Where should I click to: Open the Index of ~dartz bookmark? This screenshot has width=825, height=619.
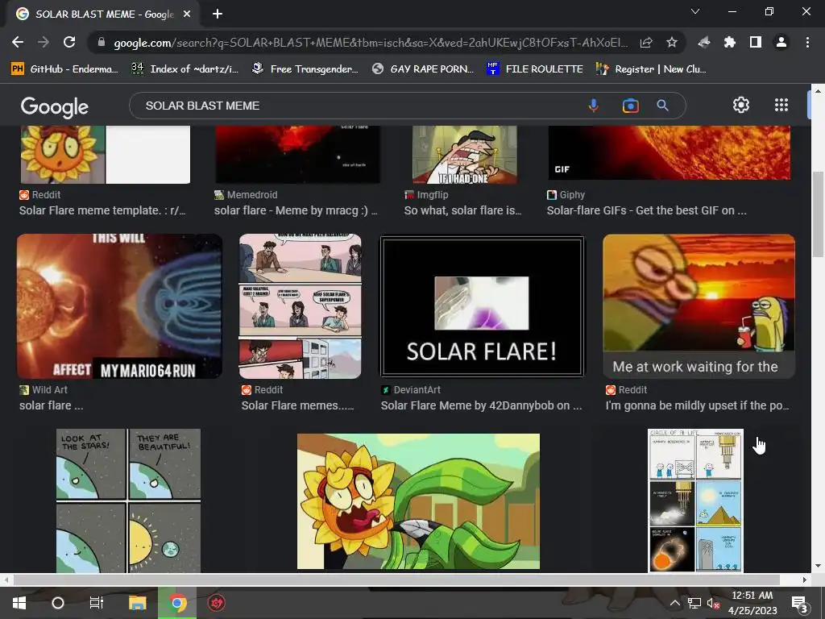[x=184, y=69]
